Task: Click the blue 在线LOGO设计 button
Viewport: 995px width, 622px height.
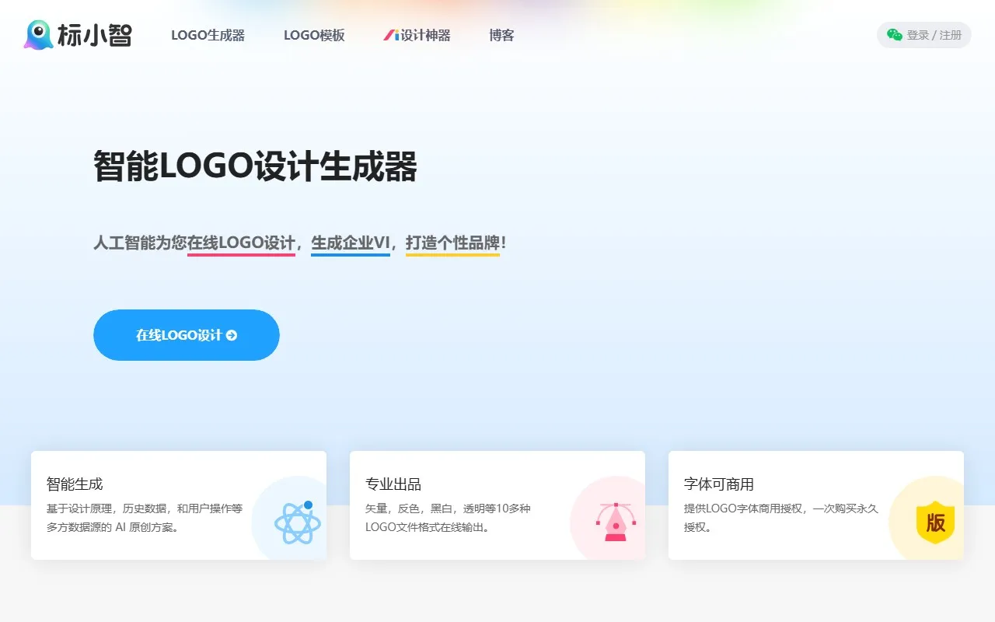Action: click(x=186, y=334)
